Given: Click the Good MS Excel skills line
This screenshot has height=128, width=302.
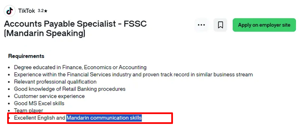Looking at the screenshot, I should (39, 104).
